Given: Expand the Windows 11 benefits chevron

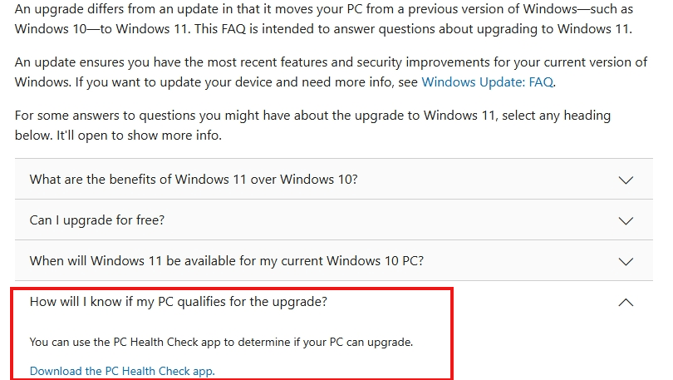Looking at the screenshot, I should click(626, 180).
